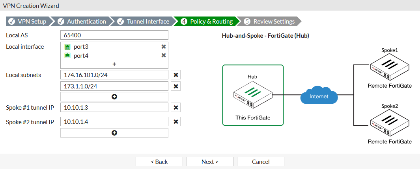This screenshot has height=169, width=420.
Task: Click the Internet cloud icon
Action: coord(319,96)
